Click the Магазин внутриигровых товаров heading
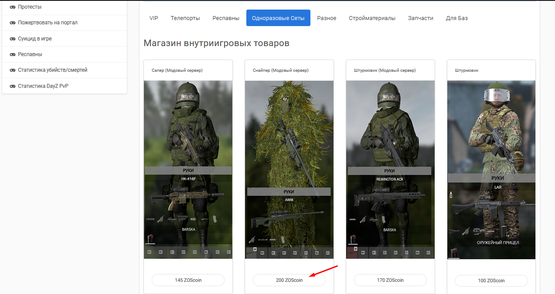Image resolution: width=555 pixels, height=294 pixels. click(216, 43)
